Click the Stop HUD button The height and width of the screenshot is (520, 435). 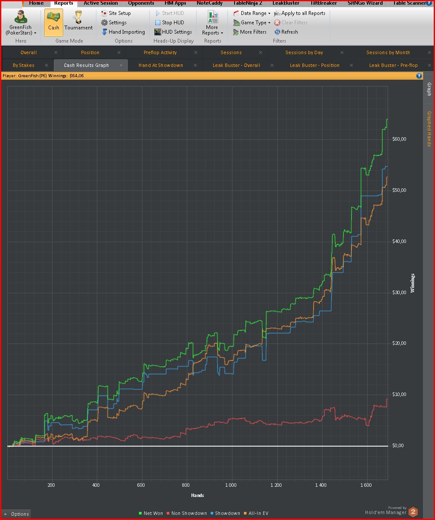coord(169,23)
